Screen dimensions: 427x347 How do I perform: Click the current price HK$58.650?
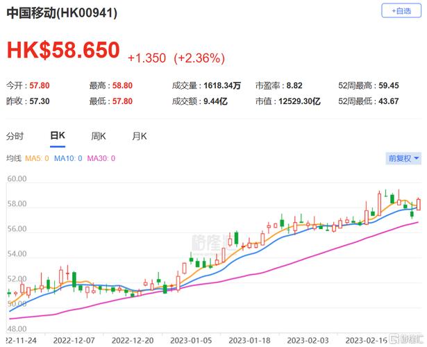tap(63, 50)
